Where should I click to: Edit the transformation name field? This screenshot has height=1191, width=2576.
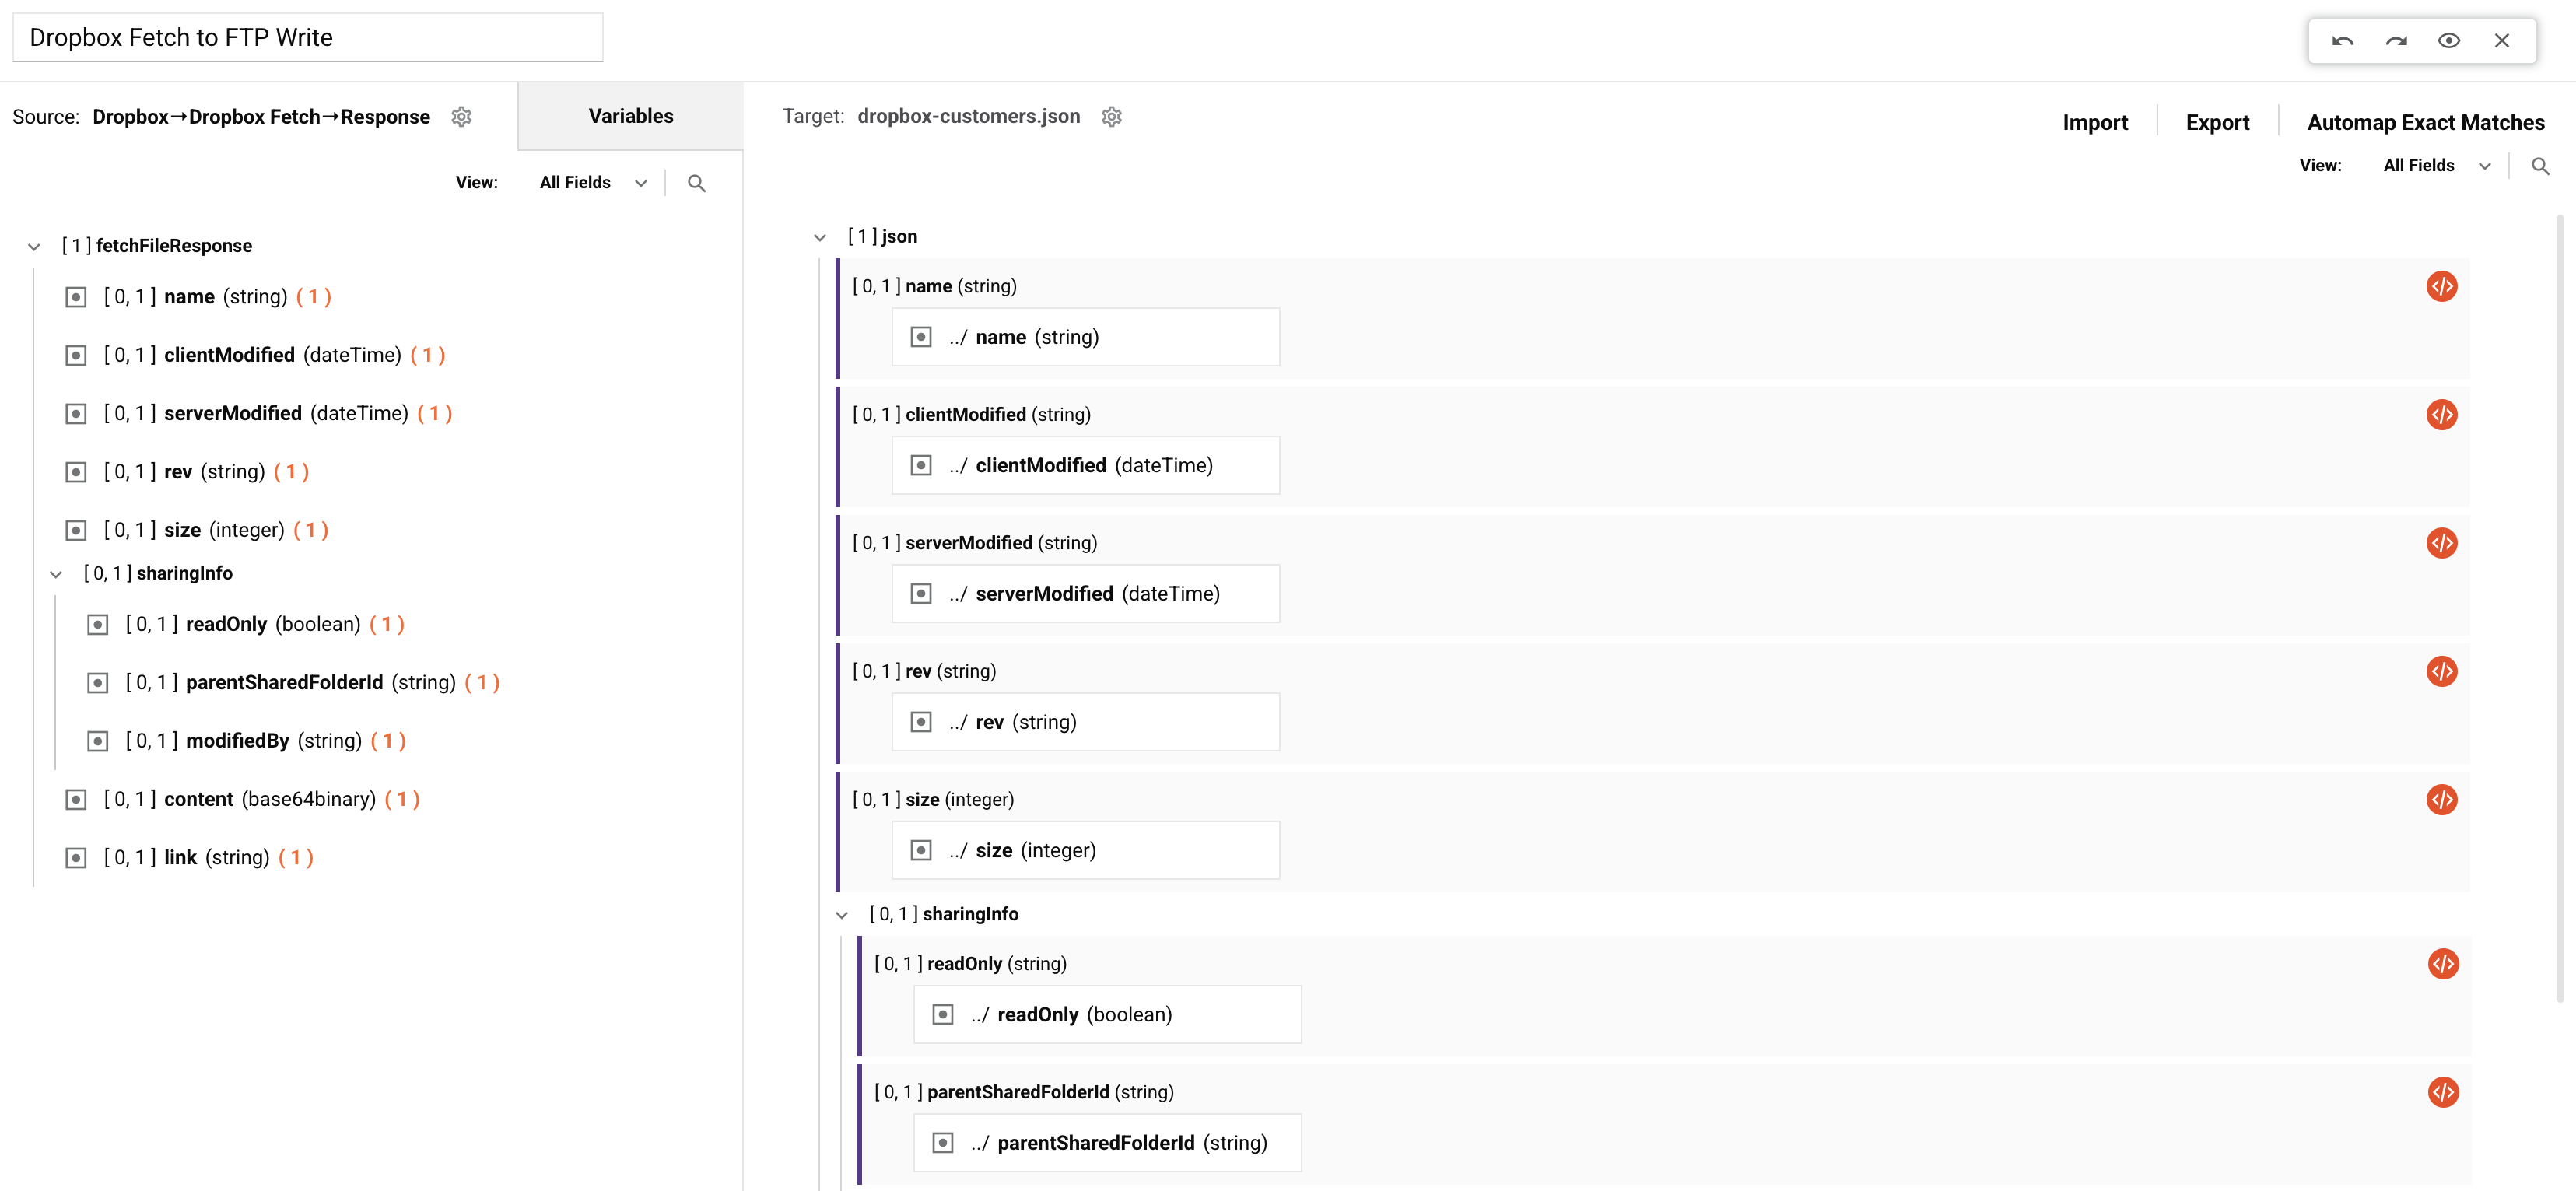click(308, 38)
